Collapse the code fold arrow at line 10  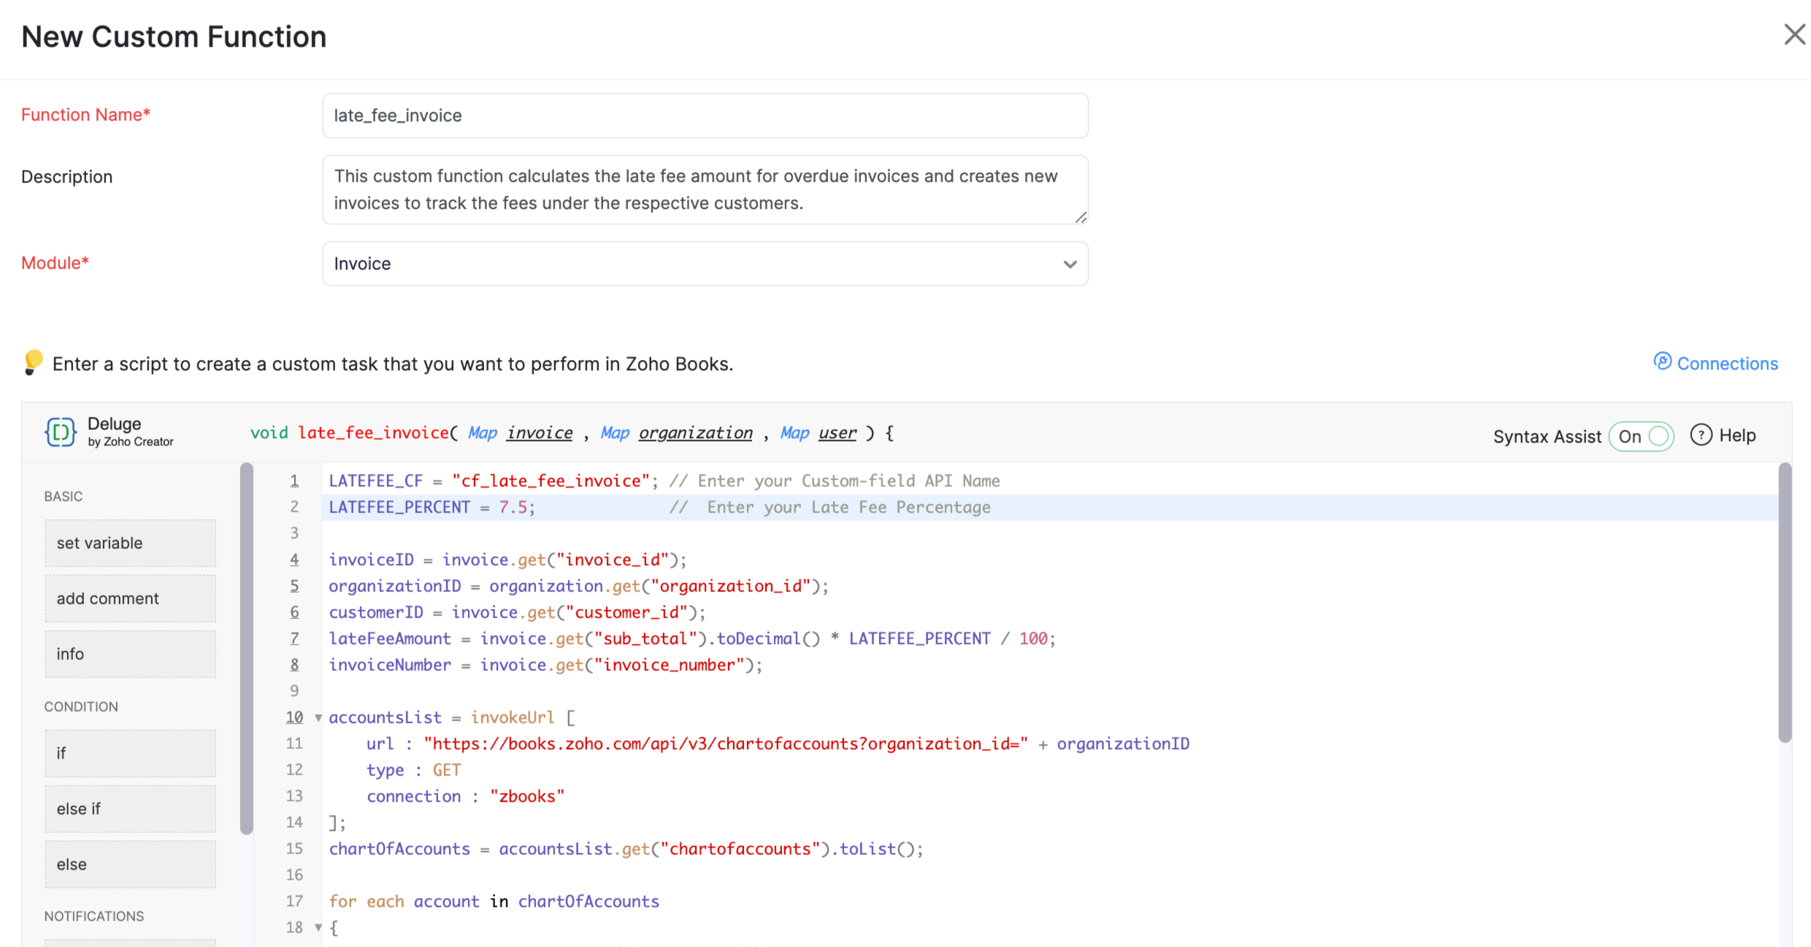point(318,718)
